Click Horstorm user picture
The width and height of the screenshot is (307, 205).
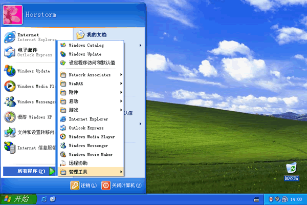pos(13,15)
